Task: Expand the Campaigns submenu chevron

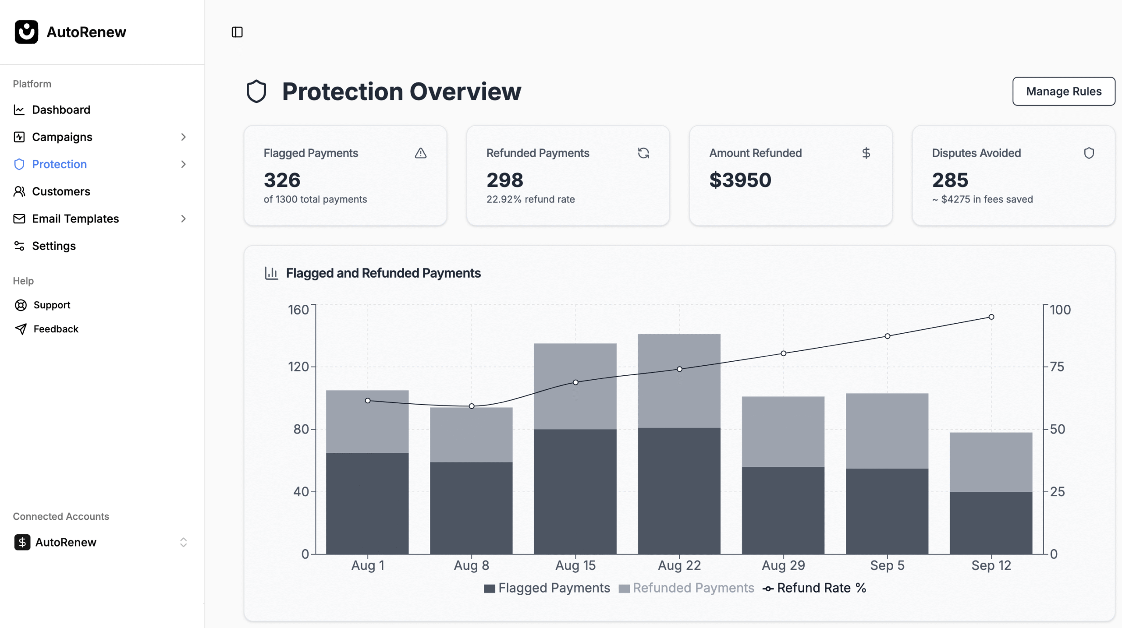Action: click(183, 137)
